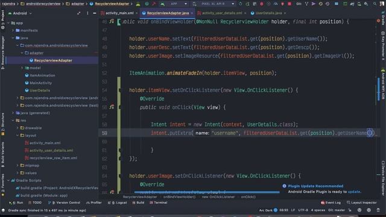Click the Apply Changes refresh icon

(240, 4)
